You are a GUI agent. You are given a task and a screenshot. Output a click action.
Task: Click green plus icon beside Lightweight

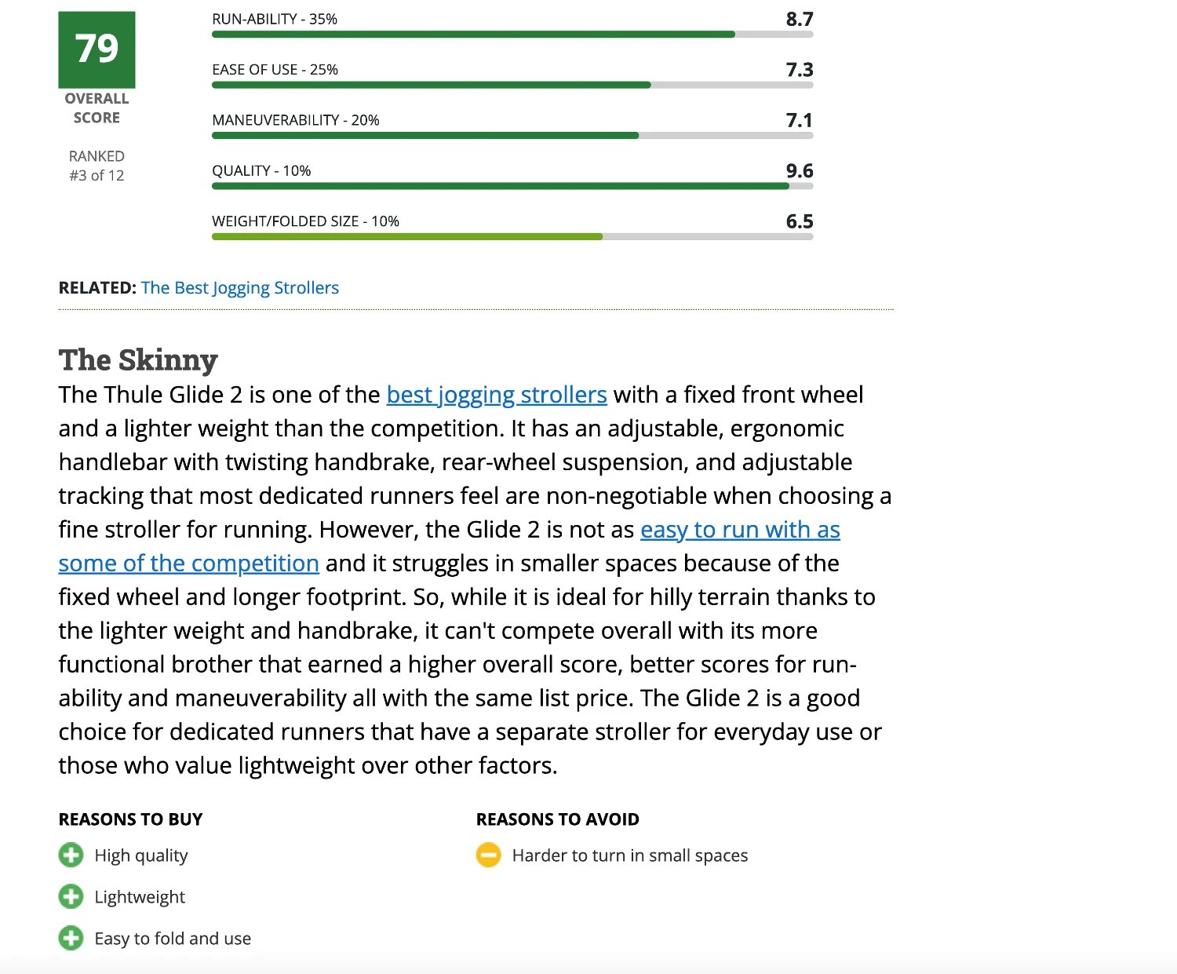click(x=71, y=896)
